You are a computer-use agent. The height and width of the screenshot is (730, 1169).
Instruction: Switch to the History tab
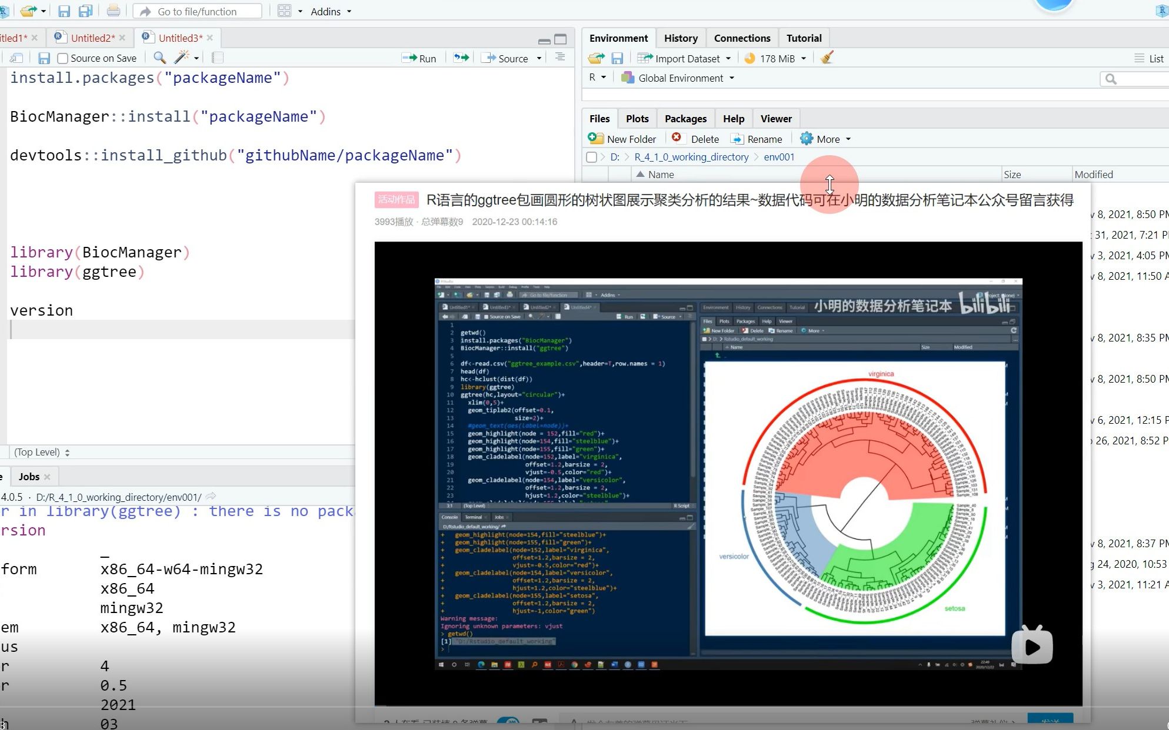pyautogui.click(x=681, y=38)
